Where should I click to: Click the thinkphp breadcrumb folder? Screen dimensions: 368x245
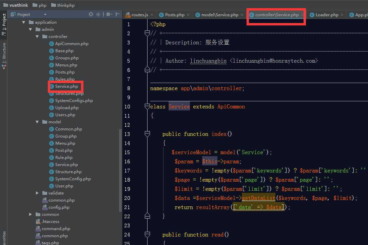(63, 5)
